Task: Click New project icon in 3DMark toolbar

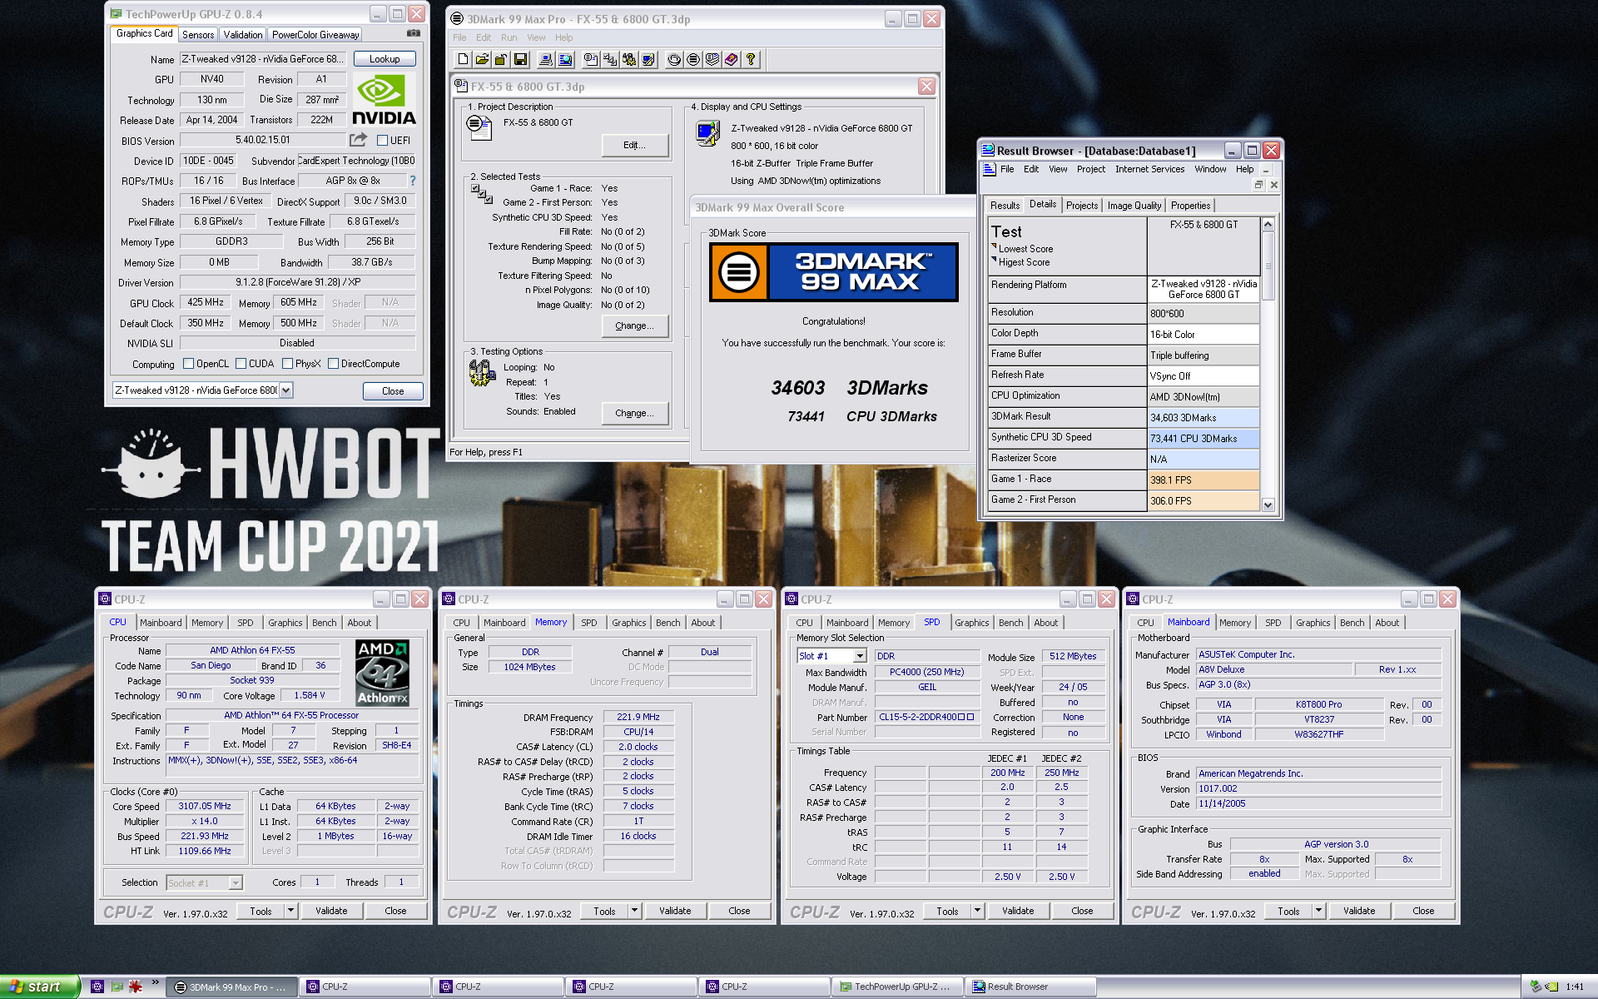Action: 464,59
